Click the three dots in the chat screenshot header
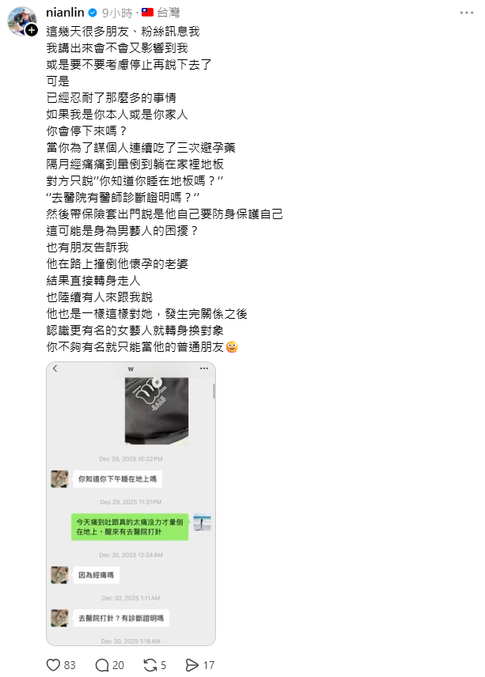 204,369
